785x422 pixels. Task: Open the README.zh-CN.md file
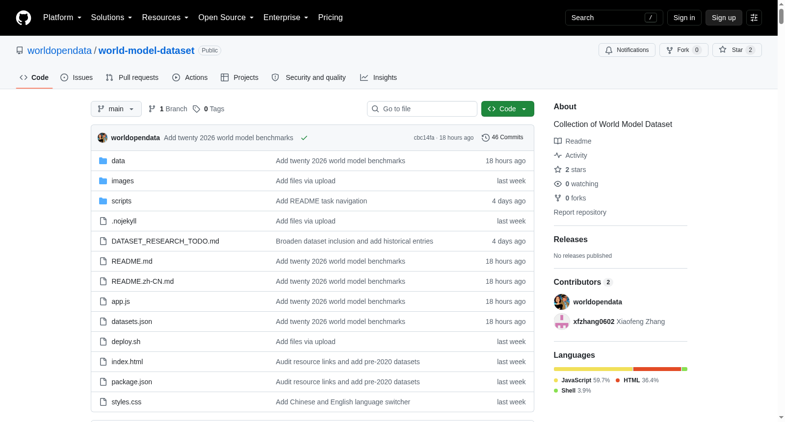[143, 281]
